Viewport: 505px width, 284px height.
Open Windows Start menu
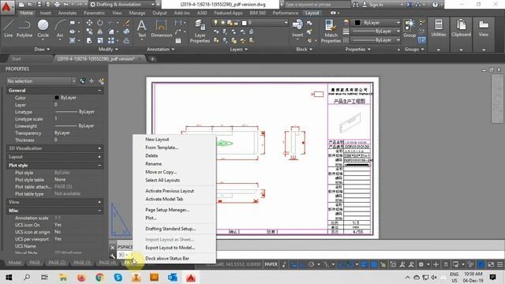coord(9,277)
